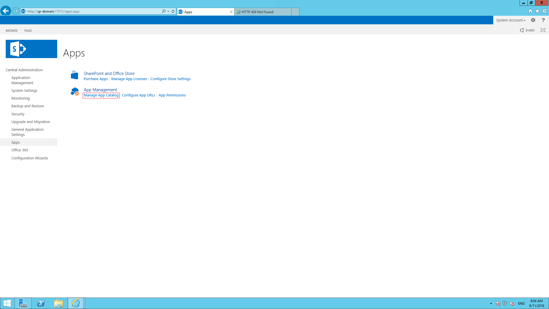Open the address bar dropdown arrow

168,11
